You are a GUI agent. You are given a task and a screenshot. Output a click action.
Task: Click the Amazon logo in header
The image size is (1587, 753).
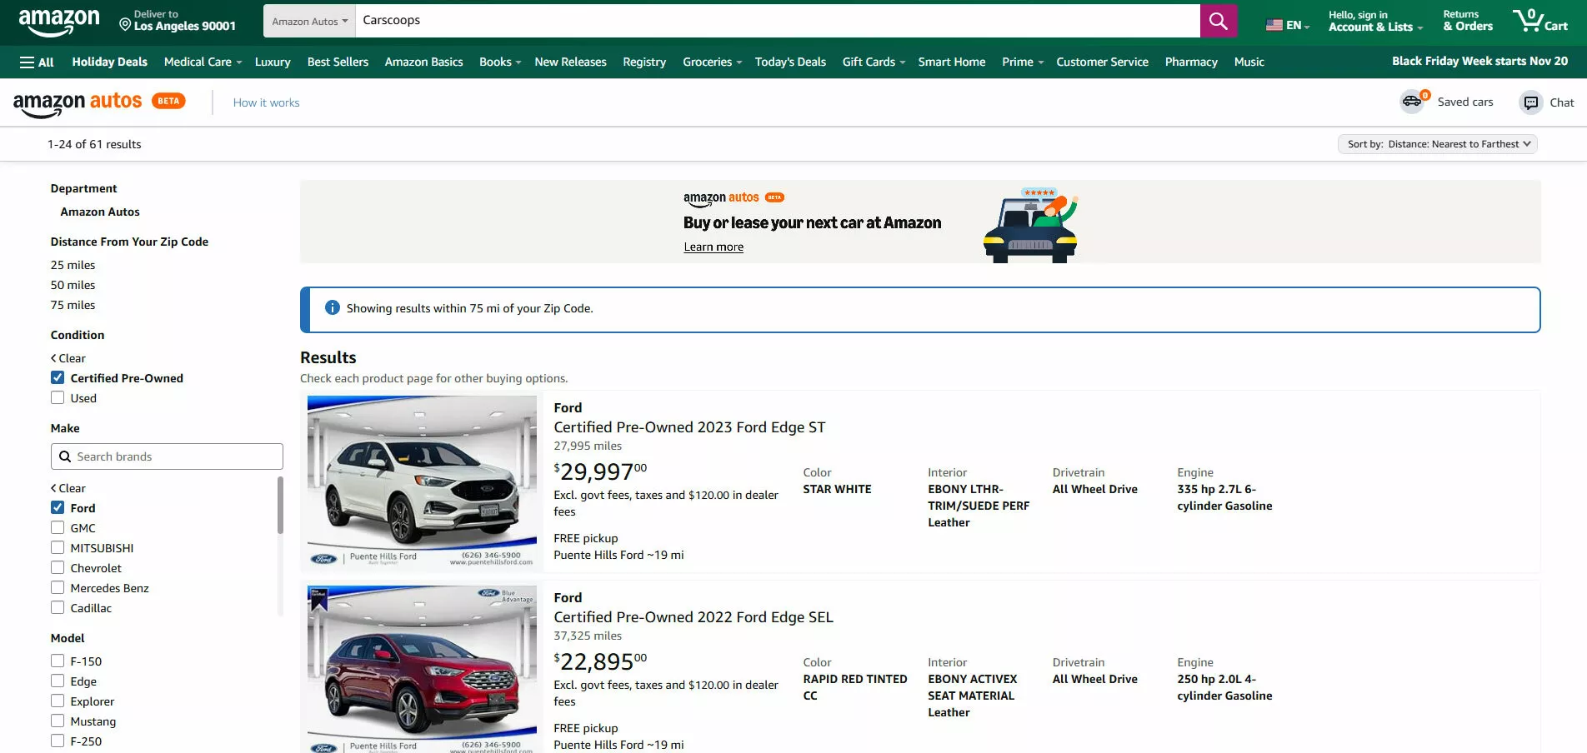pos(58,21)
